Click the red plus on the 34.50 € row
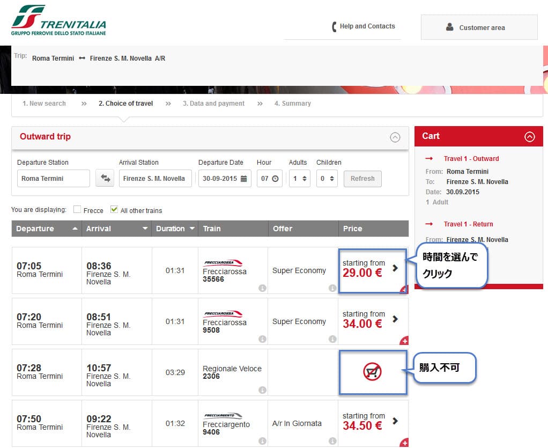The height and width of the screenshot is (448, 548). tap(404, 443)
